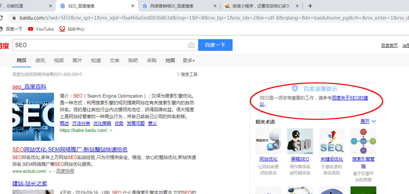Screen dimensions: 409x194
Task: Close the 网络营销培训_百度搜索 tab
Action: (x=215, y=6)
